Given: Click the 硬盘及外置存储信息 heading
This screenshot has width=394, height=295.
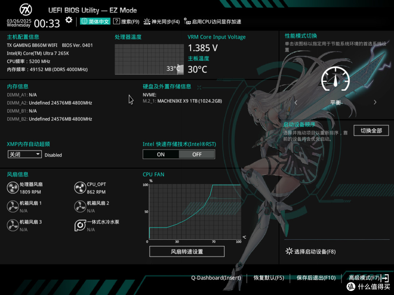Looking at the screenshot, I should [167, 87].
